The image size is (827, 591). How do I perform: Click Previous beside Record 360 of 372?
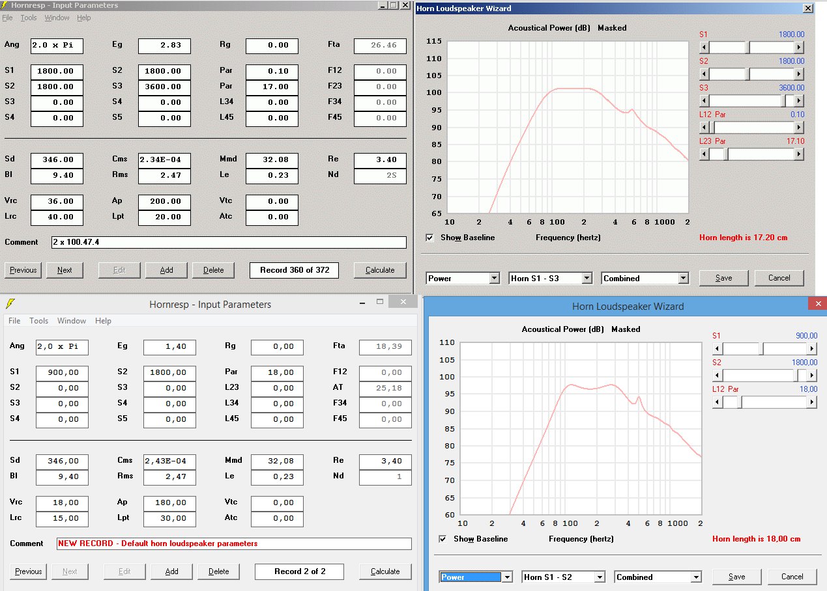tap(23, 270)
